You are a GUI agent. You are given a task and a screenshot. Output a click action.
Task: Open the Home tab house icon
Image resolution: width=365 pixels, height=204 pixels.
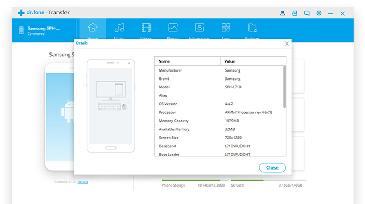click(x=93, y=28)
